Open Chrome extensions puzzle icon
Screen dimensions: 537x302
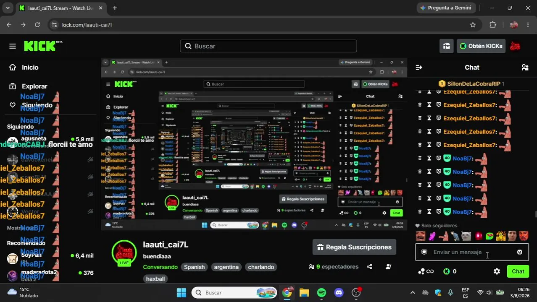(x=493, y=25)
